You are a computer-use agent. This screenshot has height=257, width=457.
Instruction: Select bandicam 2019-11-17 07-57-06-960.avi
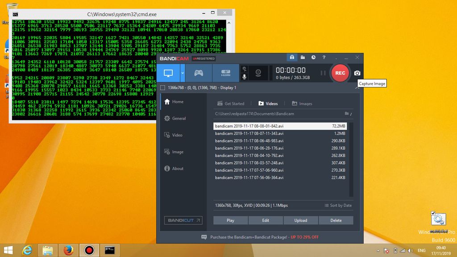tap(280, 170)
